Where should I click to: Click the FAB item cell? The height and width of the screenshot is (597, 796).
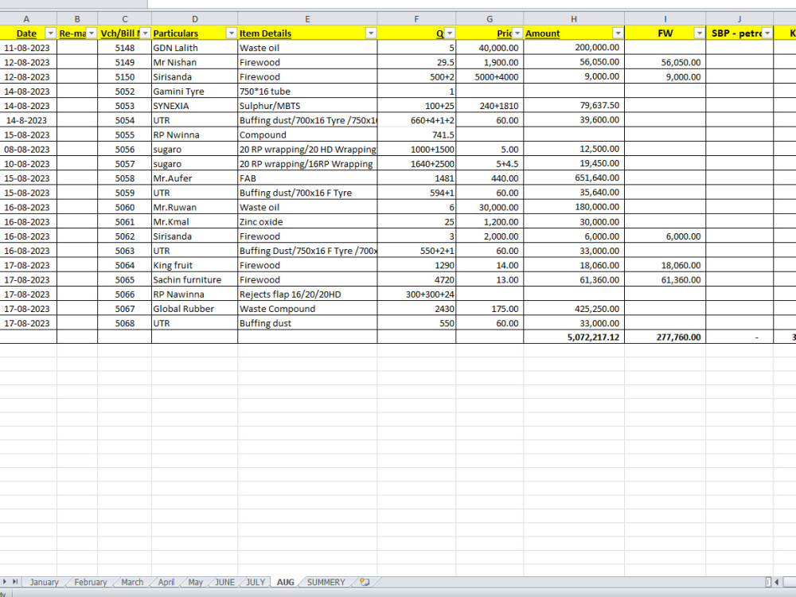[x=307, y=178]
